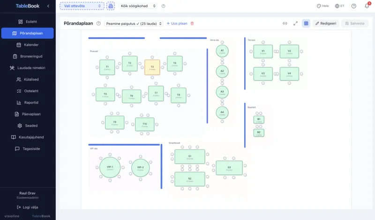Go to Kalender in the sidebar
This screenshot has height=220, width=375.
pyautogui.click(x=27, y=45)
